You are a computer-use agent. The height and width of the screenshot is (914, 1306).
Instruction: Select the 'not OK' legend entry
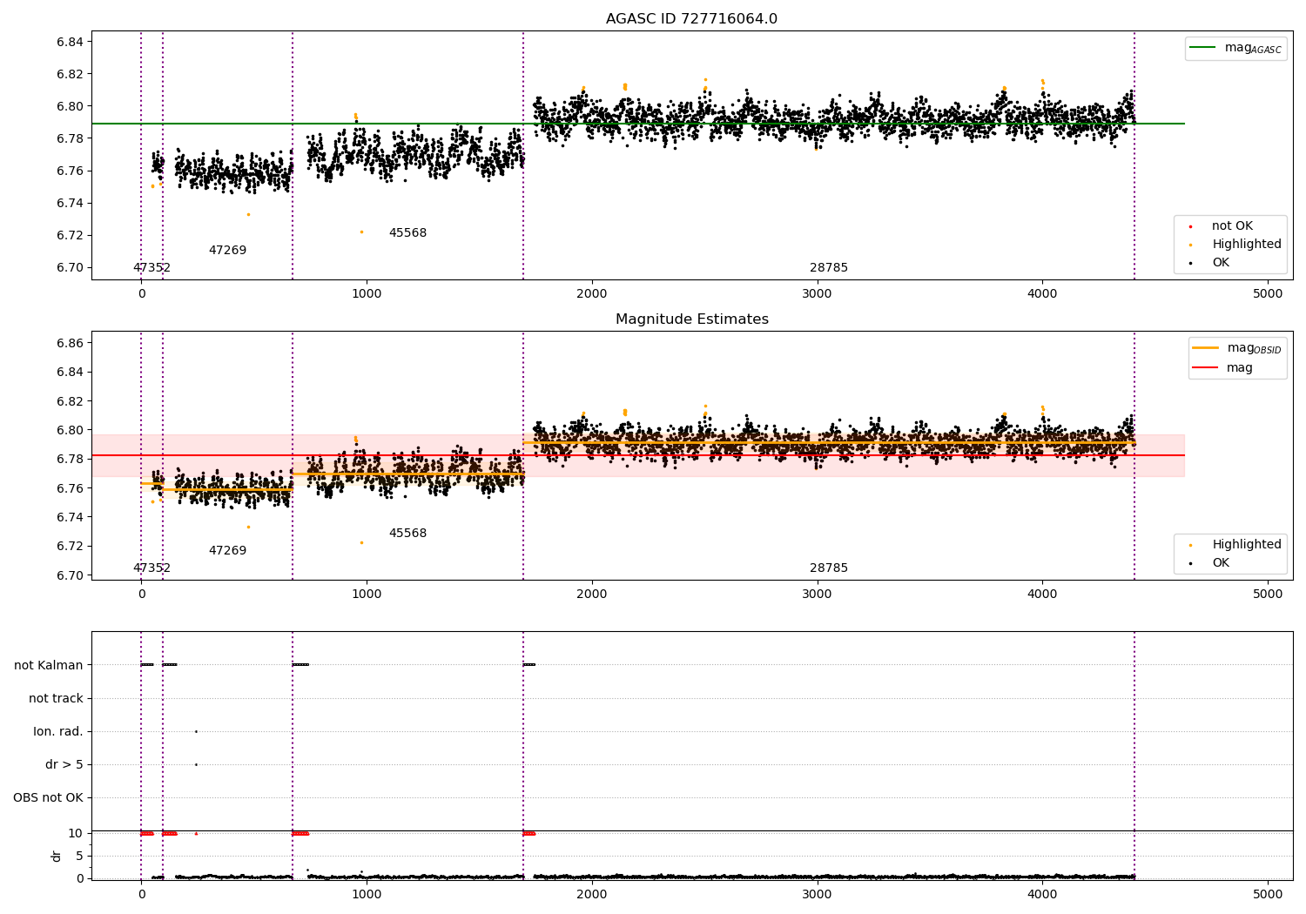pyautogui.click(x=1222, y=226)
